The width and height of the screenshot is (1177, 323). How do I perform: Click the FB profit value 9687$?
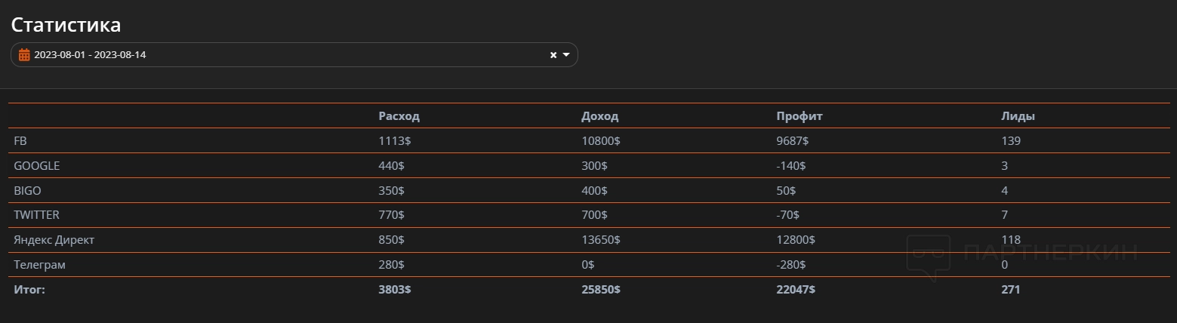pos(792,141)
